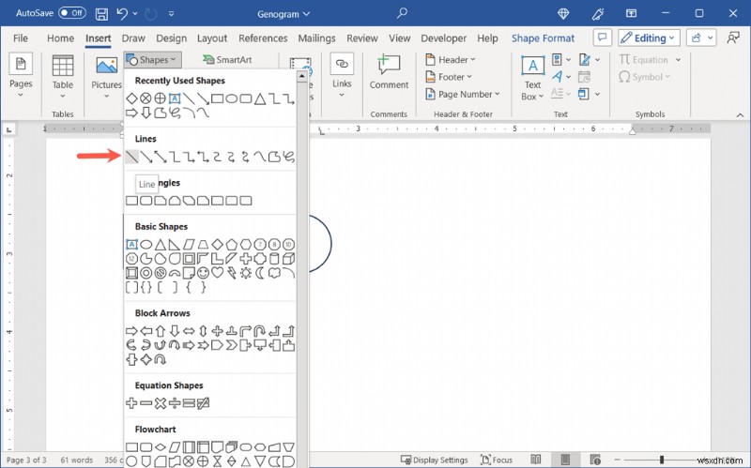
Task: Switch to Print Layout view
Action: point(565,460)
